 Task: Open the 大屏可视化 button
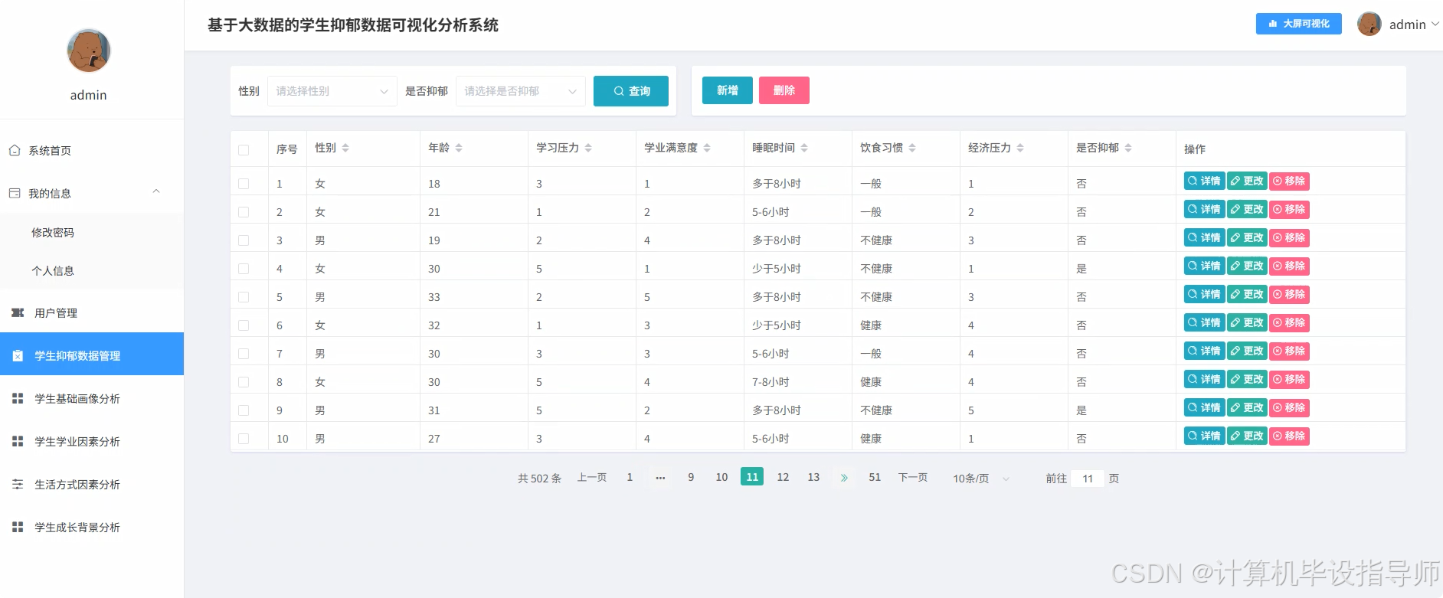(1299, 24)
